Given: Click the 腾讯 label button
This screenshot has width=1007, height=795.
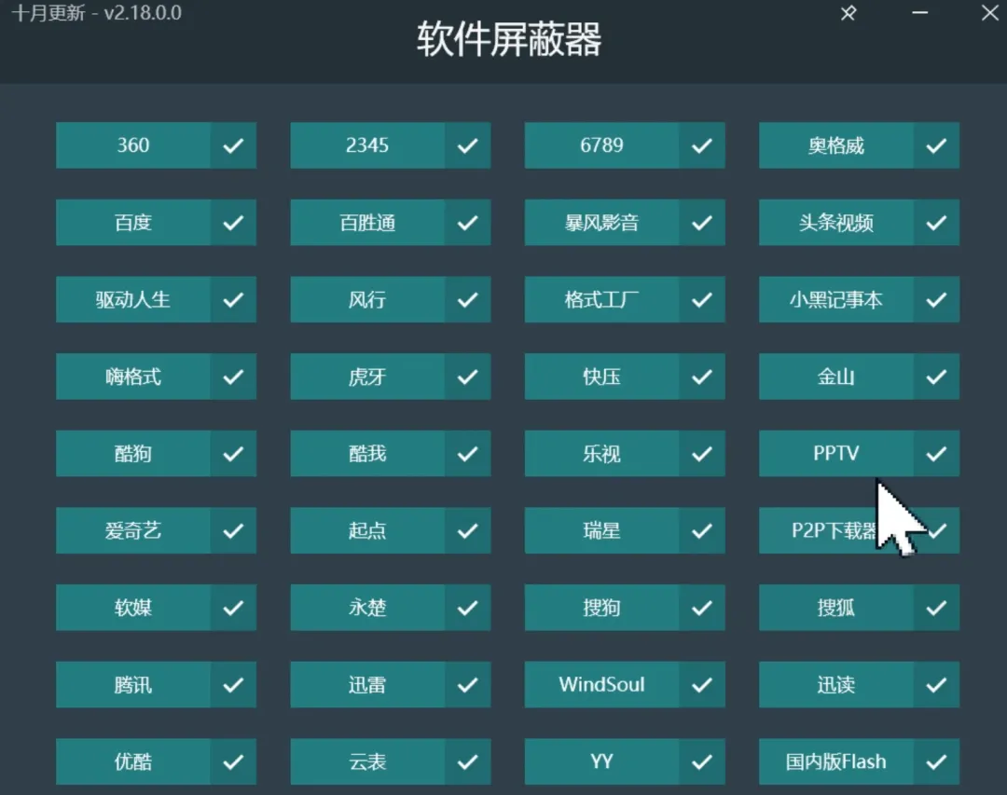Looking at the screenshot, I should pyautogui.click(x=133, y=685).
